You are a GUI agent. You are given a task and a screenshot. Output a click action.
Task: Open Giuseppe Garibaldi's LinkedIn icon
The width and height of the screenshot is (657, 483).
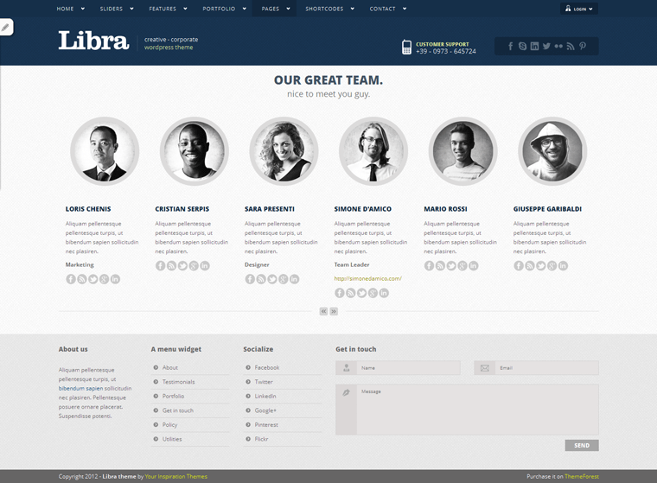(x=564, y=265)
